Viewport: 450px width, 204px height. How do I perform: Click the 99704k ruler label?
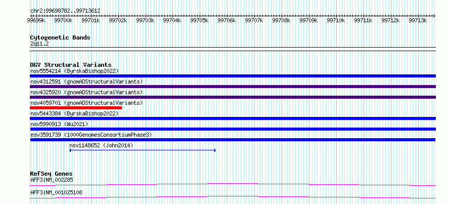click(x=172, y=20)
